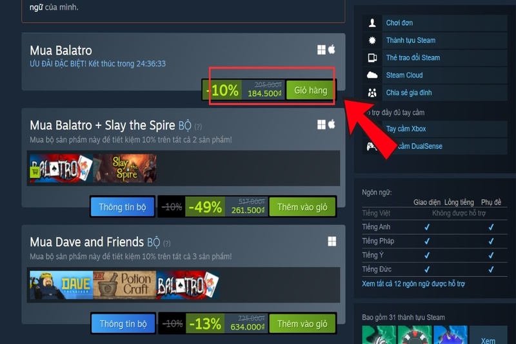Click Thêm vào giỏ for Dave and Friends bundle
The width and height of the screenshot is (516, 344).
tap(302, 324)
